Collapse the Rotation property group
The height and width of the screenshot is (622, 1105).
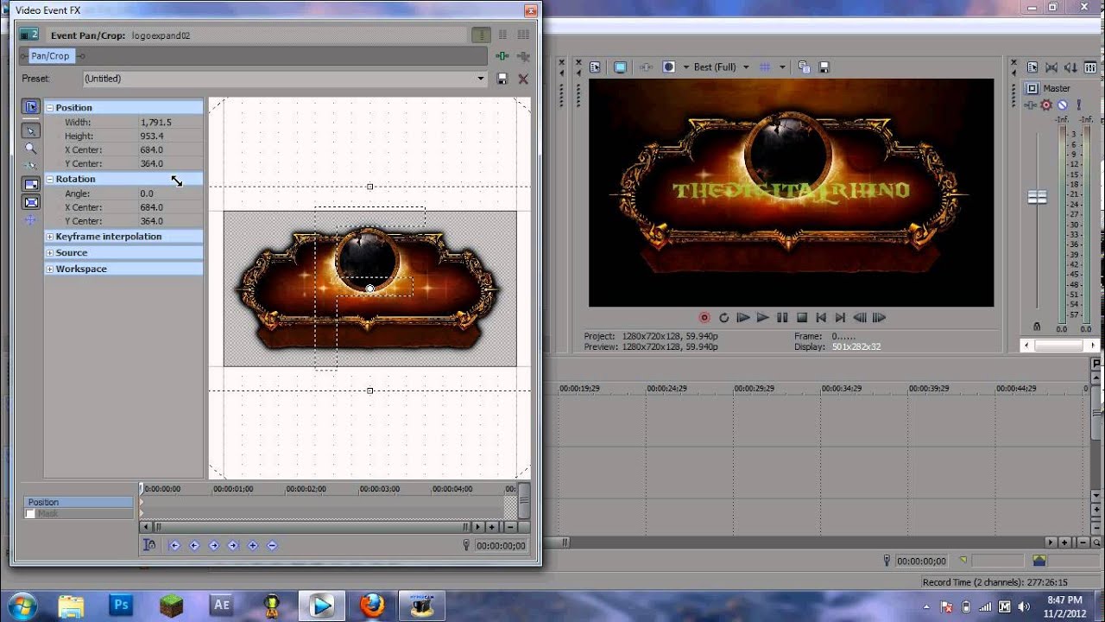click(49, 180)
